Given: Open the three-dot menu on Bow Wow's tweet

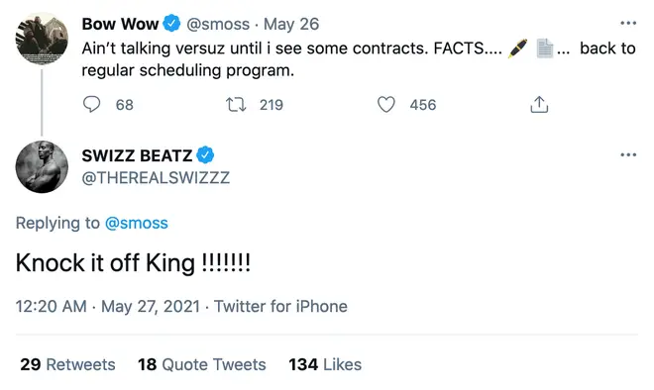Looking at the screenshot, I should (628, 23).
